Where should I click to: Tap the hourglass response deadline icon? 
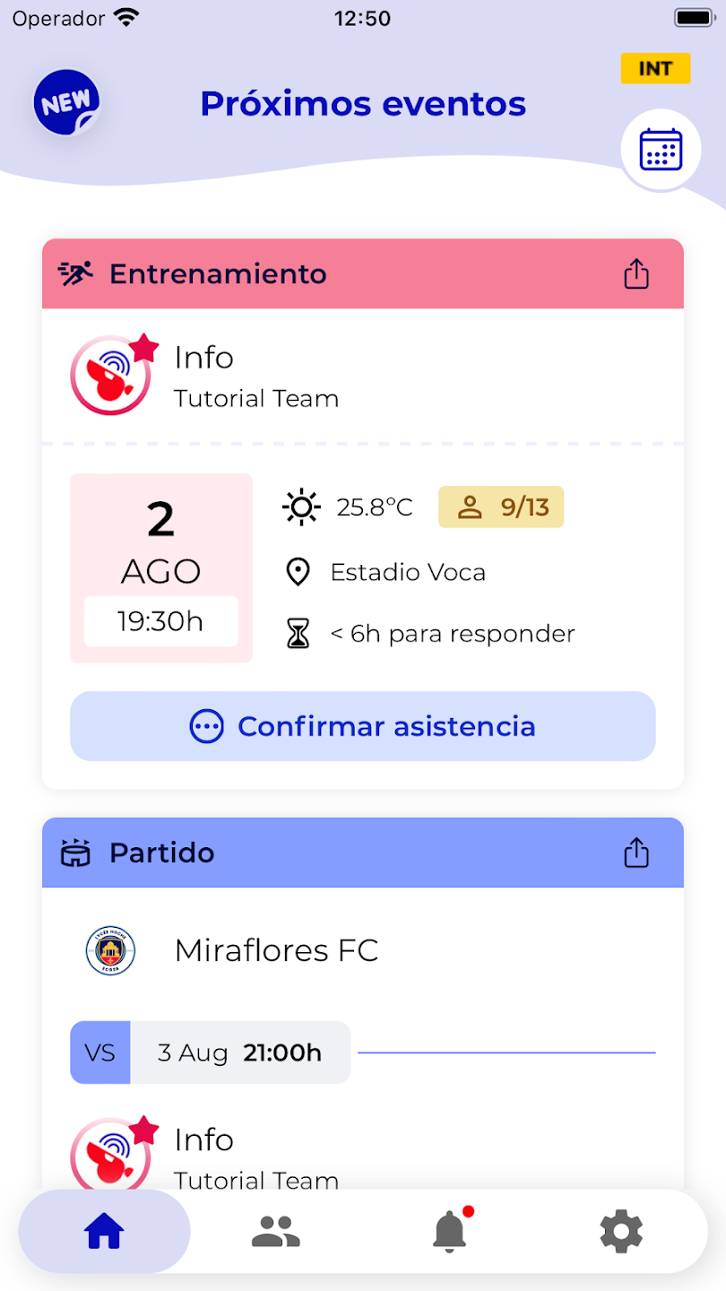click(298, 634)
